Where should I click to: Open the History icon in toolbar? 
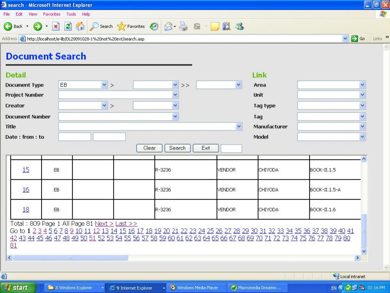[x=154, y=26]
